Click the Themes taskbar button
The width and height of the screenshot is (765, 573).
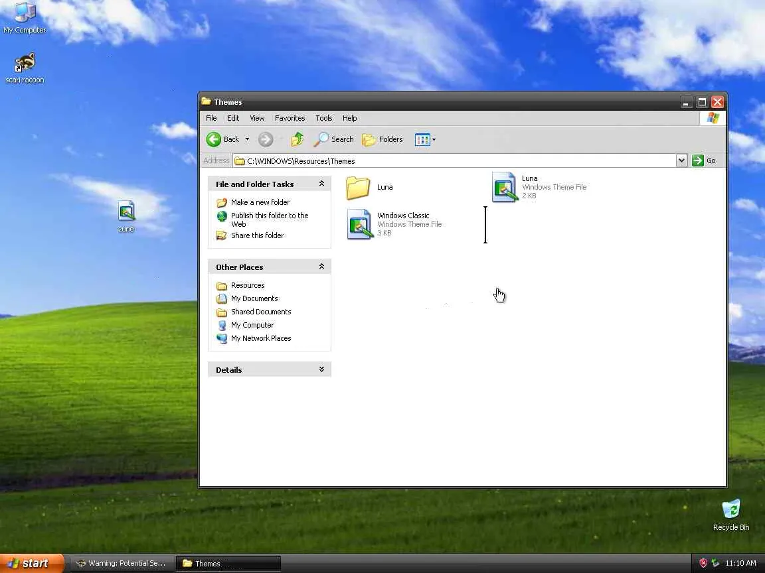[228, 563]
